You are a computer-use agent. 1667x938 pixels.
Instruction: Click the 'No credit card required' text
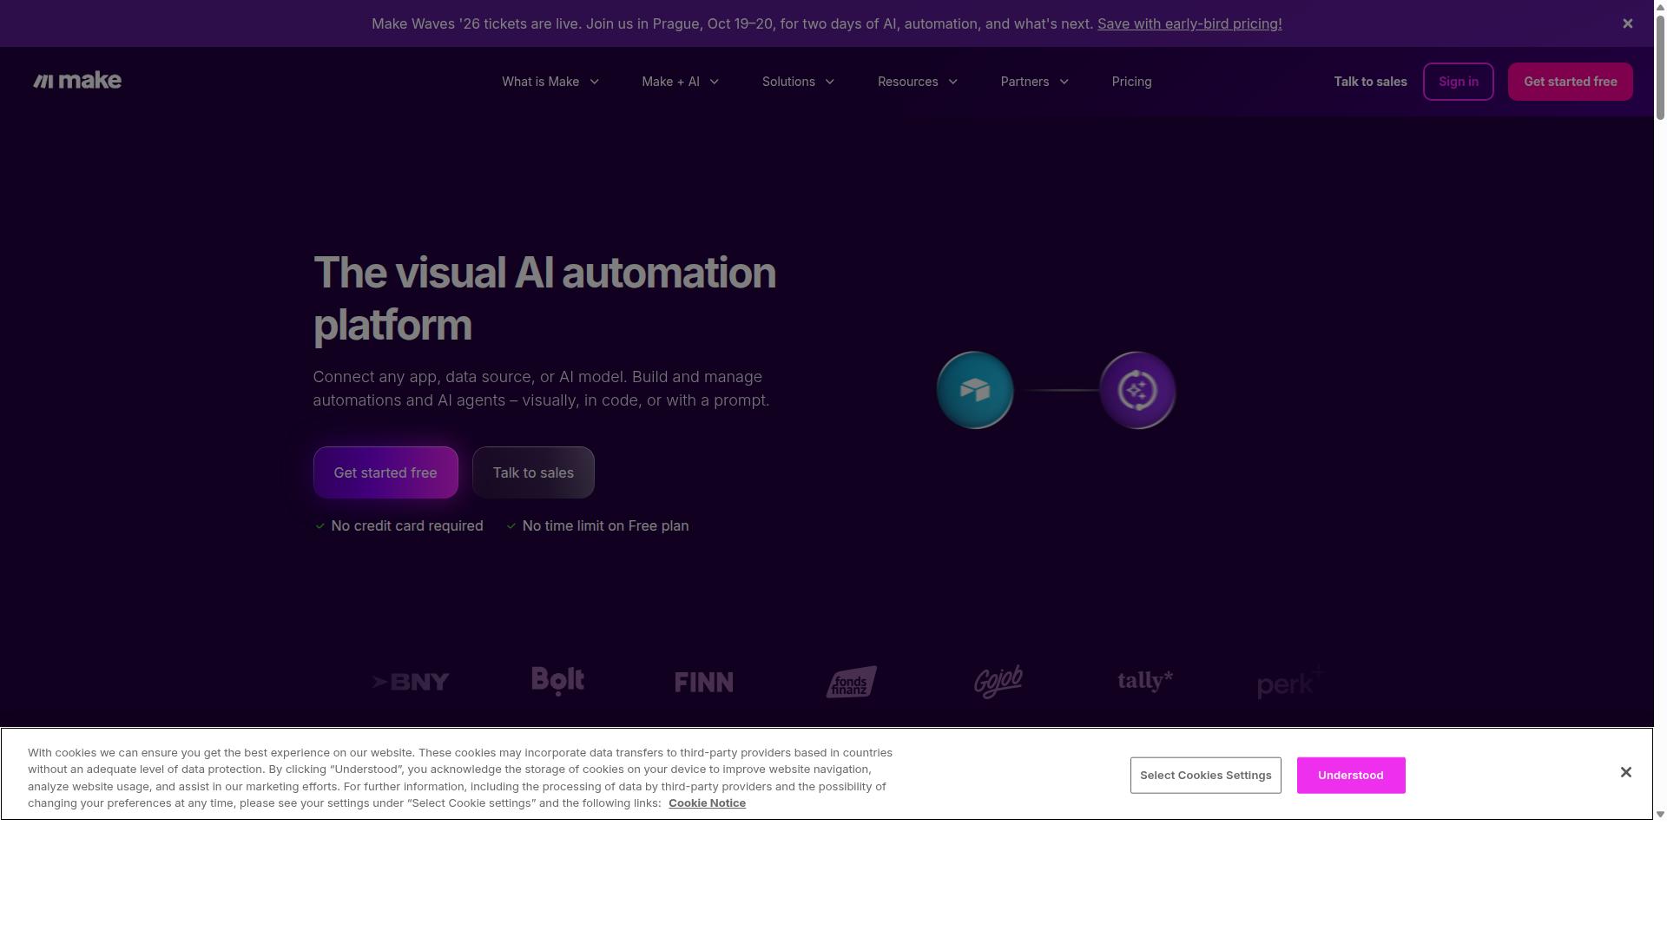point(407,526)
